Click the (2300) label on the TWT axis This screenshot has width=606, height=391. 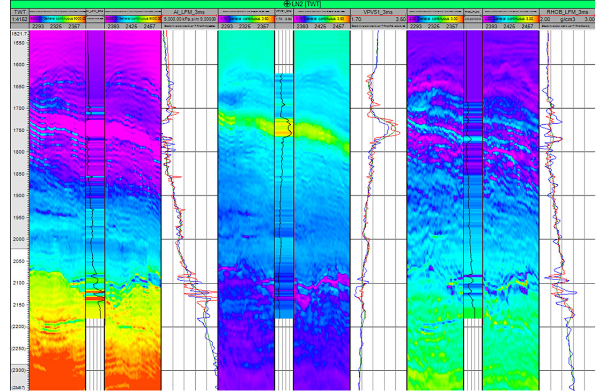pos(19,370)
